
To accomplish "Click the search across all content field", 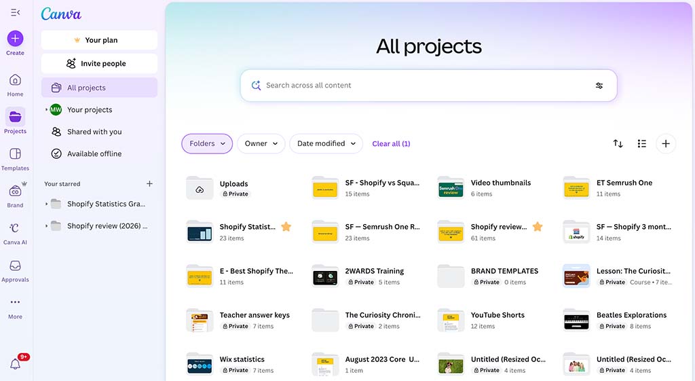I will pyautogui.click(x=428, y=86).
